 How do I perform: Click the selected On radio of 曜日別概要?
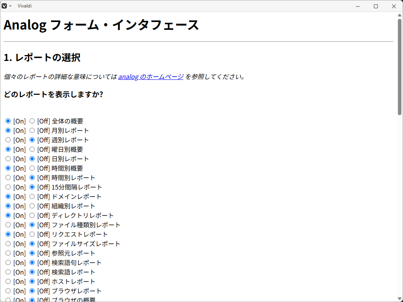pyautogui.click(x=8, y=149)
